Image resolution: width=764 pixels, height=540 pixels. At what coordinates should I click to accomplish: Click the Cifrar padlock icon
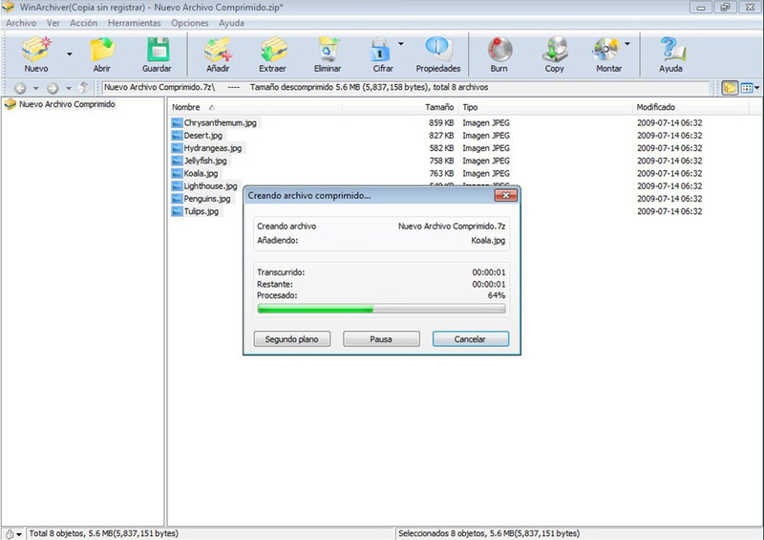[380, 50]
